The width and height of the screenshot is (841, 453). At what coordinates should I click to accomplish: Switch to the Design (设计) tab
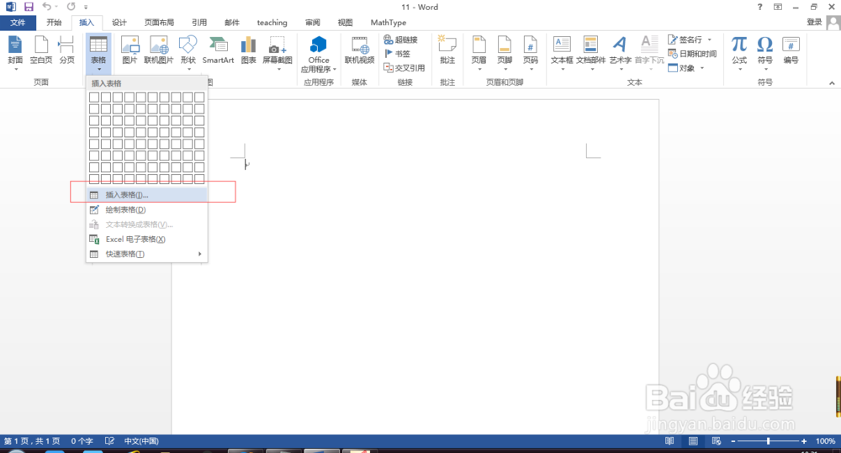point(119,23)
